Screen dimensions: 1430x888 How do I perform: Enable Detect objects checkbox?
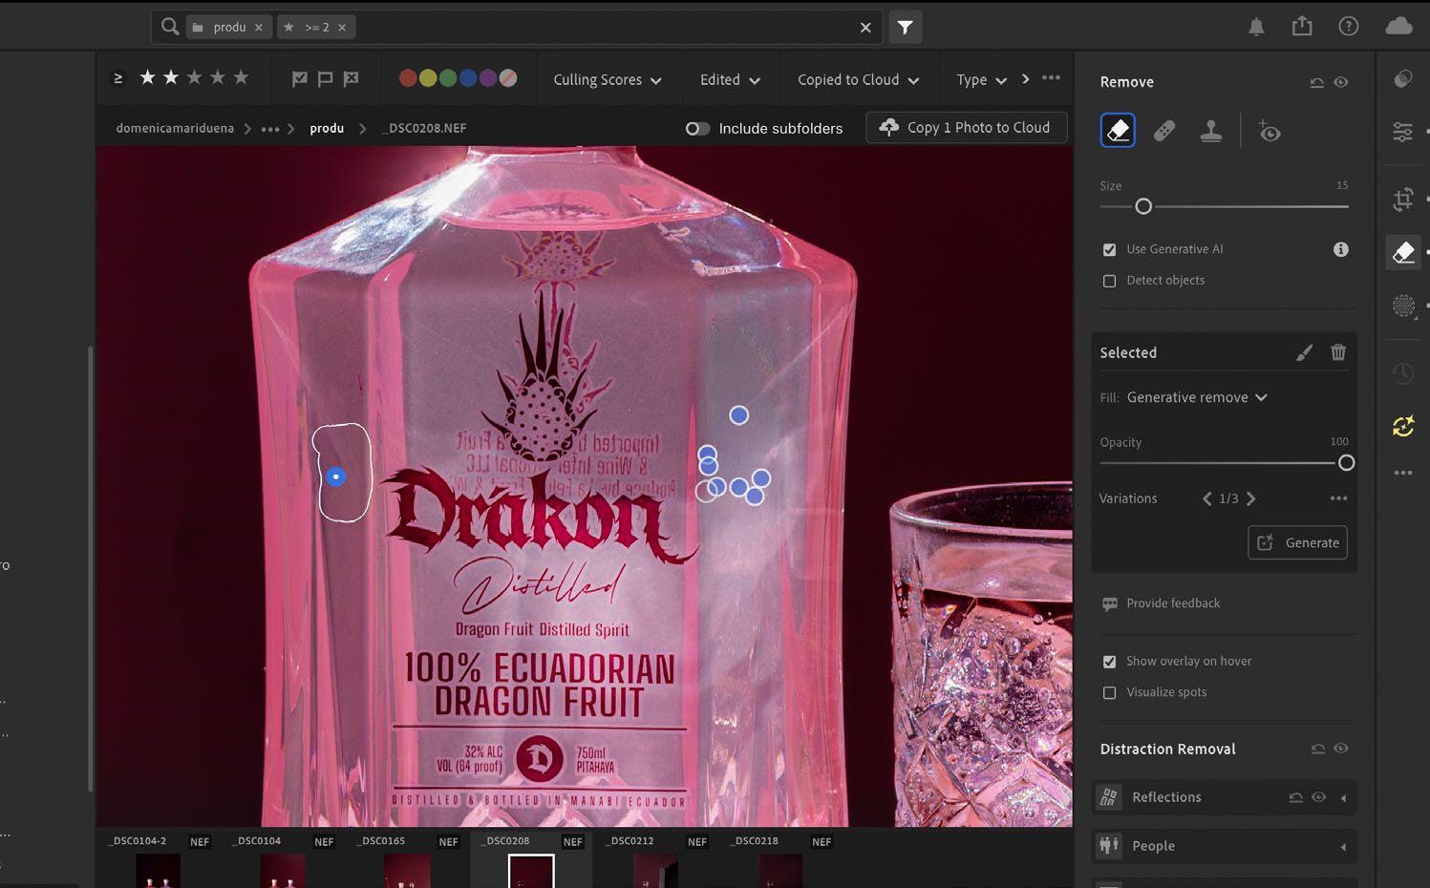[x=1109, y=281]
